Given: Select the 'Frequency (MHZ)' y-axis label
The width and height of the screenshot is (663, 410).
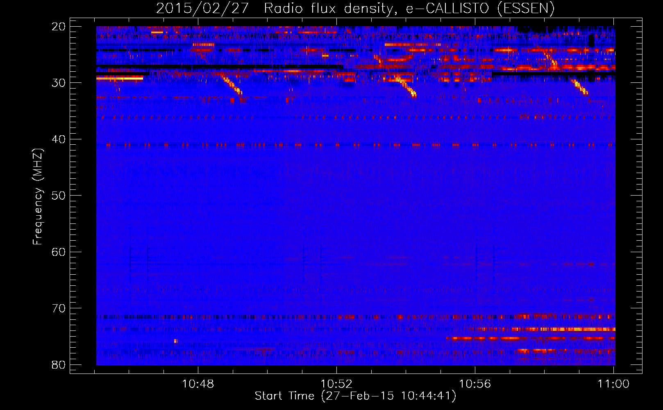Looking at the screenshot, I should point(38,197).
